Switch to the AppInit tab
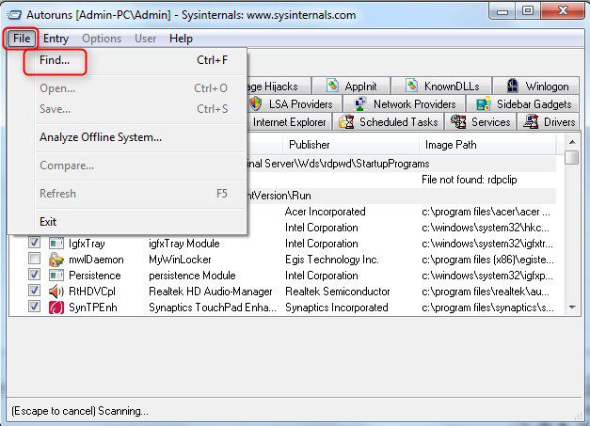 point(351,87)
